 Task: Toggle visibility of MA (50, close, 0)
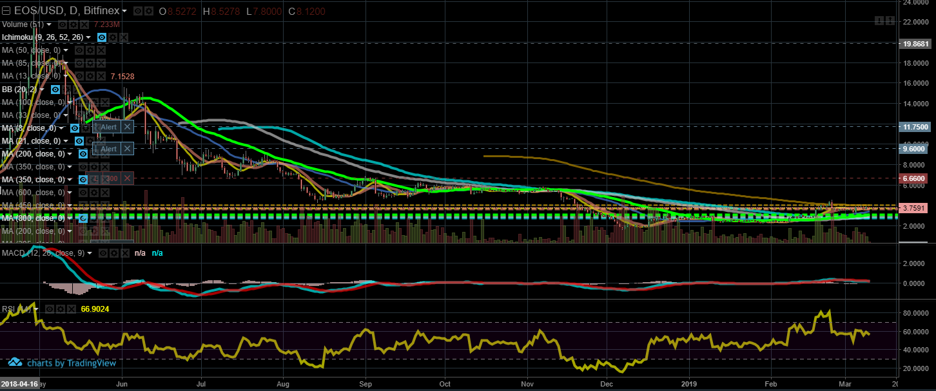coord(79,50)
